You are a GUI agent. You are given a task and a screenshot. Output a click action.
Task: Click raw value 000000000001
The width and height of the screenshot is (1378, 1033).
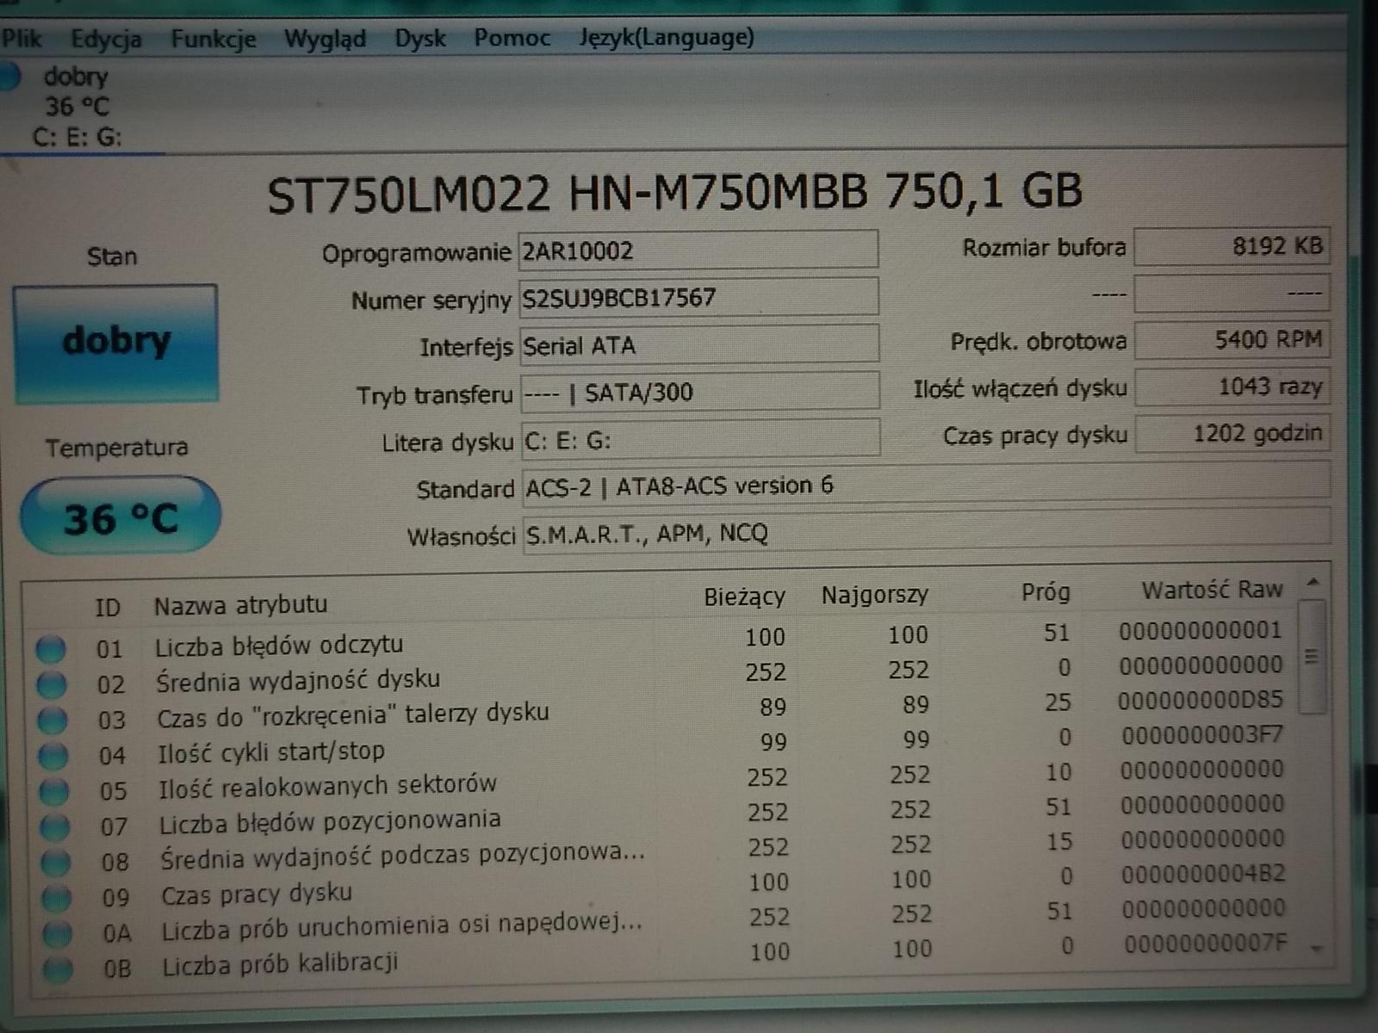click(x=1201, y=631)
